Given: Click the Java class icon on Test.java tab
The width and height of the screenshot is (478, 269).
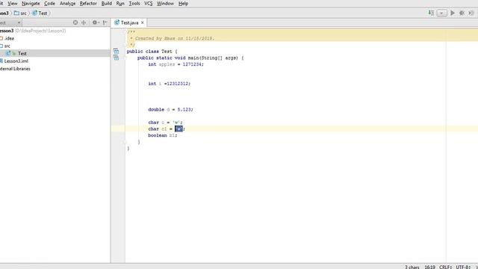Looking at the screenshot, I should click(117, 22).
